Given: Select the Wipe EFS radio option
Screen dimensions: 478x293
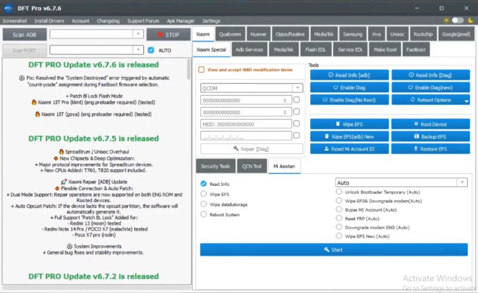Looking at the screenshot, I should click(x=203, y=194).
